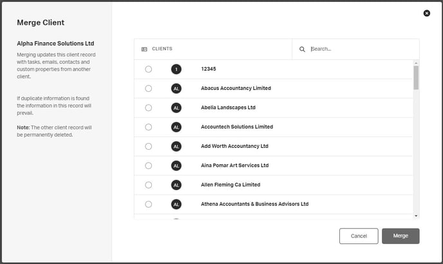This screenshot has width=443, height=264.
Task: Click the client list scrollbar thumb
Action: click(x=416, y=78)
